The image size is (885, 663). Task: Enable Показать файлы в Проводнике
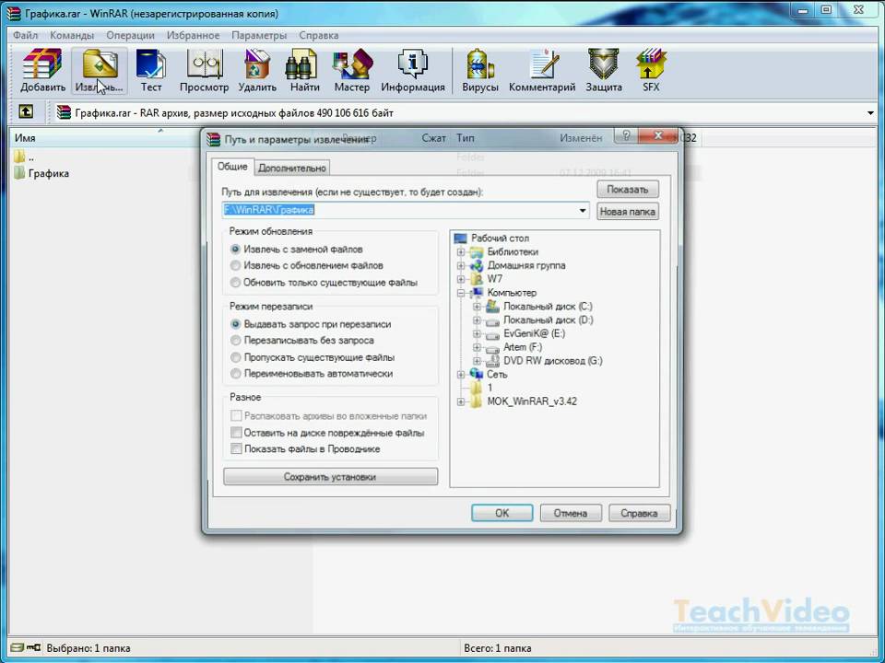coord(236,448)
